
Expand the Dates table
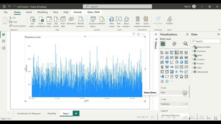pyautogui.click(x=192, y=55)
